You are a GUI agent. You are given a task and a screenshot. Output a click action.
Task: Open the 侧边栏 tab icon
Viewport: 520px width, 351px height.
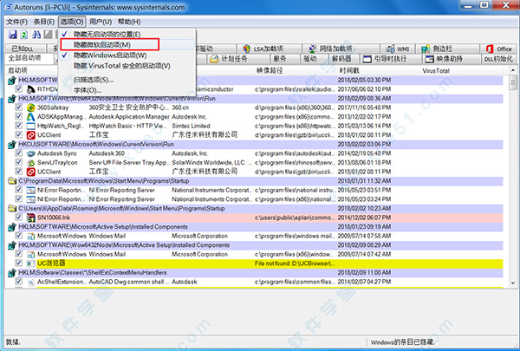click(426, 49)
